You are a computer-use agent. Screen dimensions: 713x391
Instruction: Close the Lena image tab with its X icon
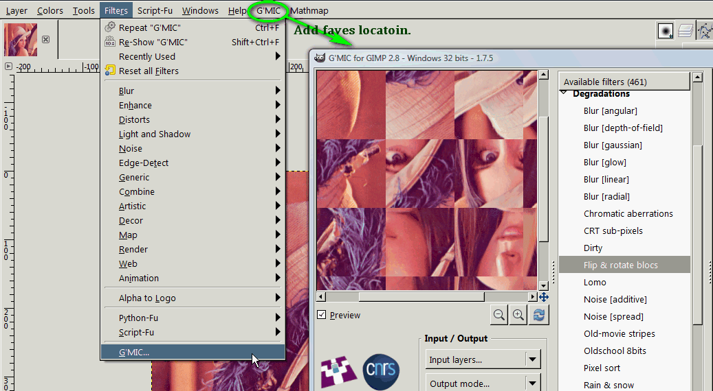pos(45,40)
